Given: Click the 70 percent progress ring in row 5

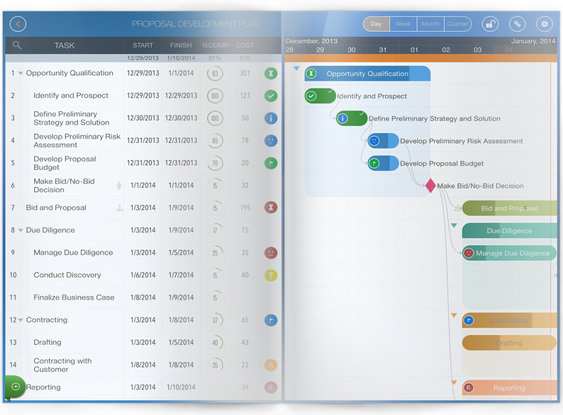Looking at the screenshot, I should click(x=215, y=163).
